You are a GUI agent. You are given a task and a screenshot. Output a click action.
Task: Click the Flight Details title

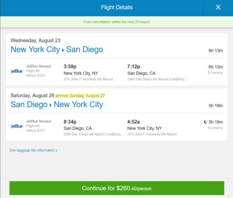pos(116,7)
